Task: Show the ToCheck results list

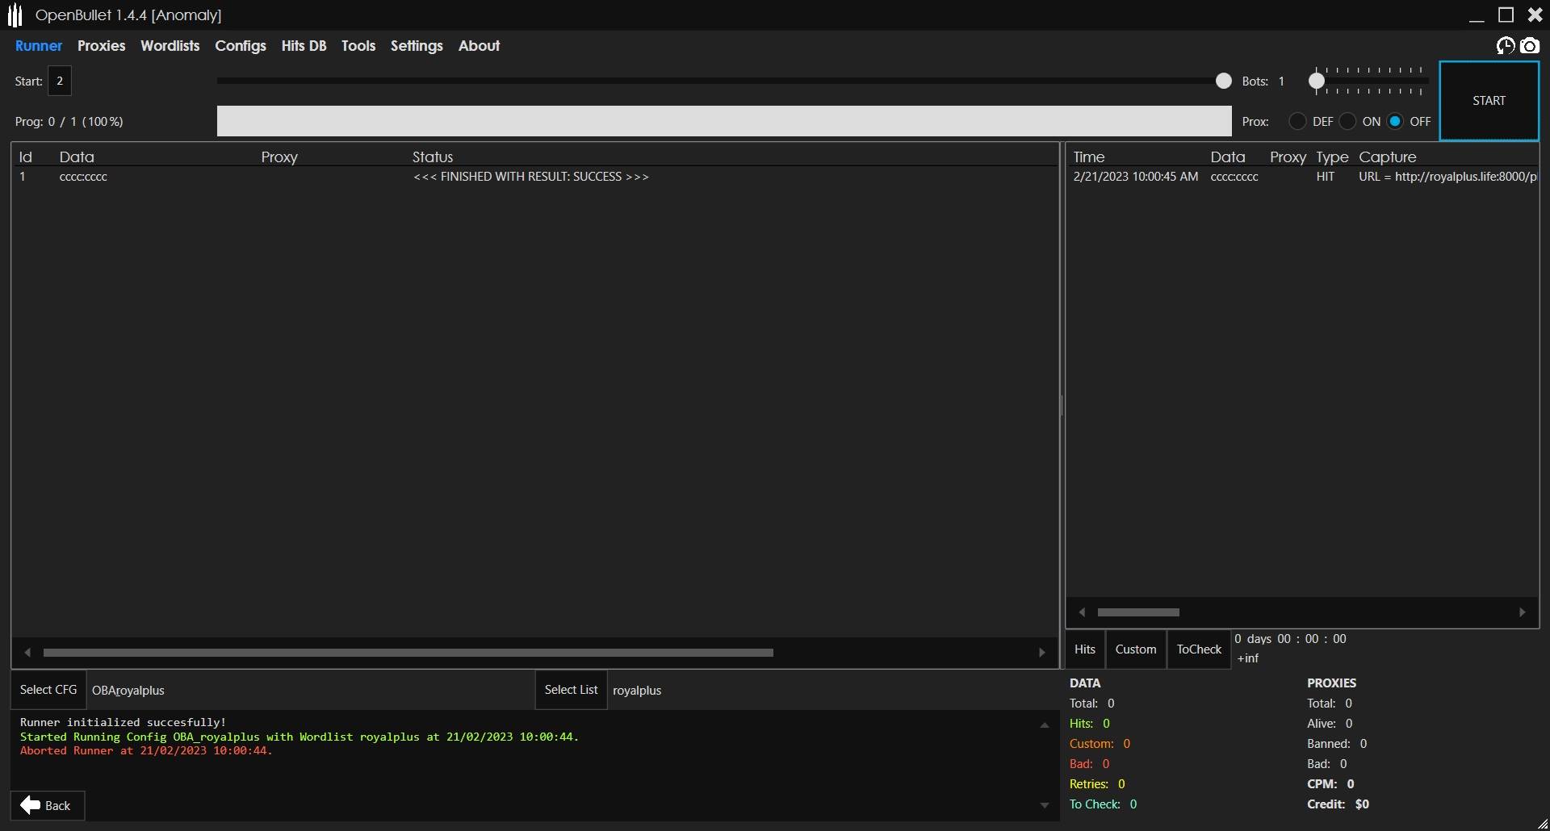Action: tap(1199, 649)
